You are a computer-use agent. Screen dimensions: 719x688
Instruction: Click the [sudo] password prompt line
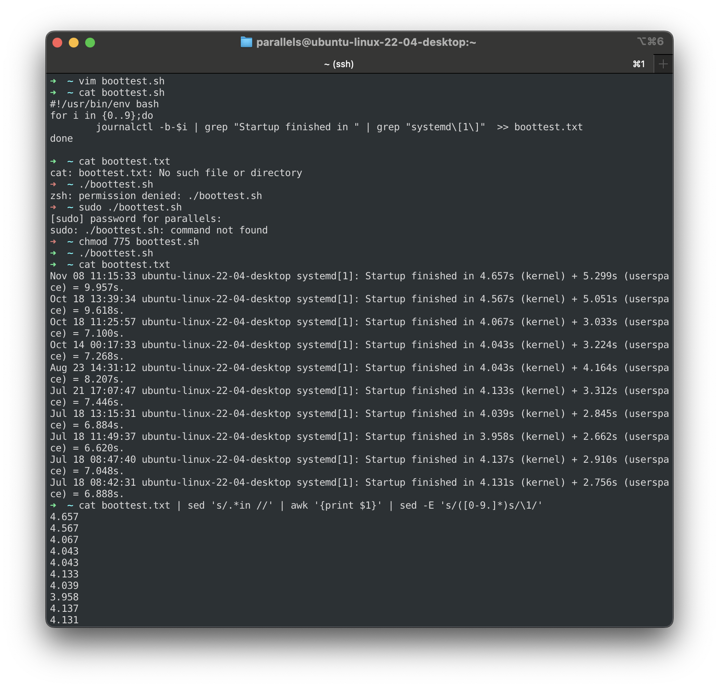pos(135,218)
